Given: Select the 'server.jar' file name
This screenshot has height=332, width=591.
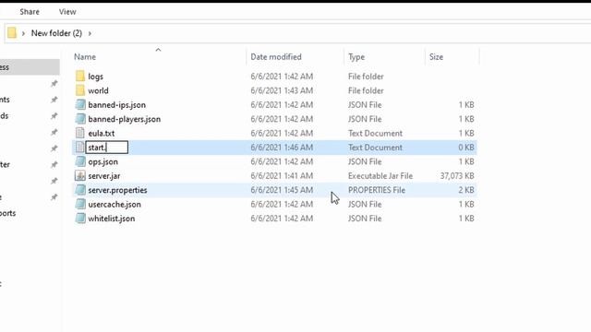Looking at the screenshot, I should [104, 176].
